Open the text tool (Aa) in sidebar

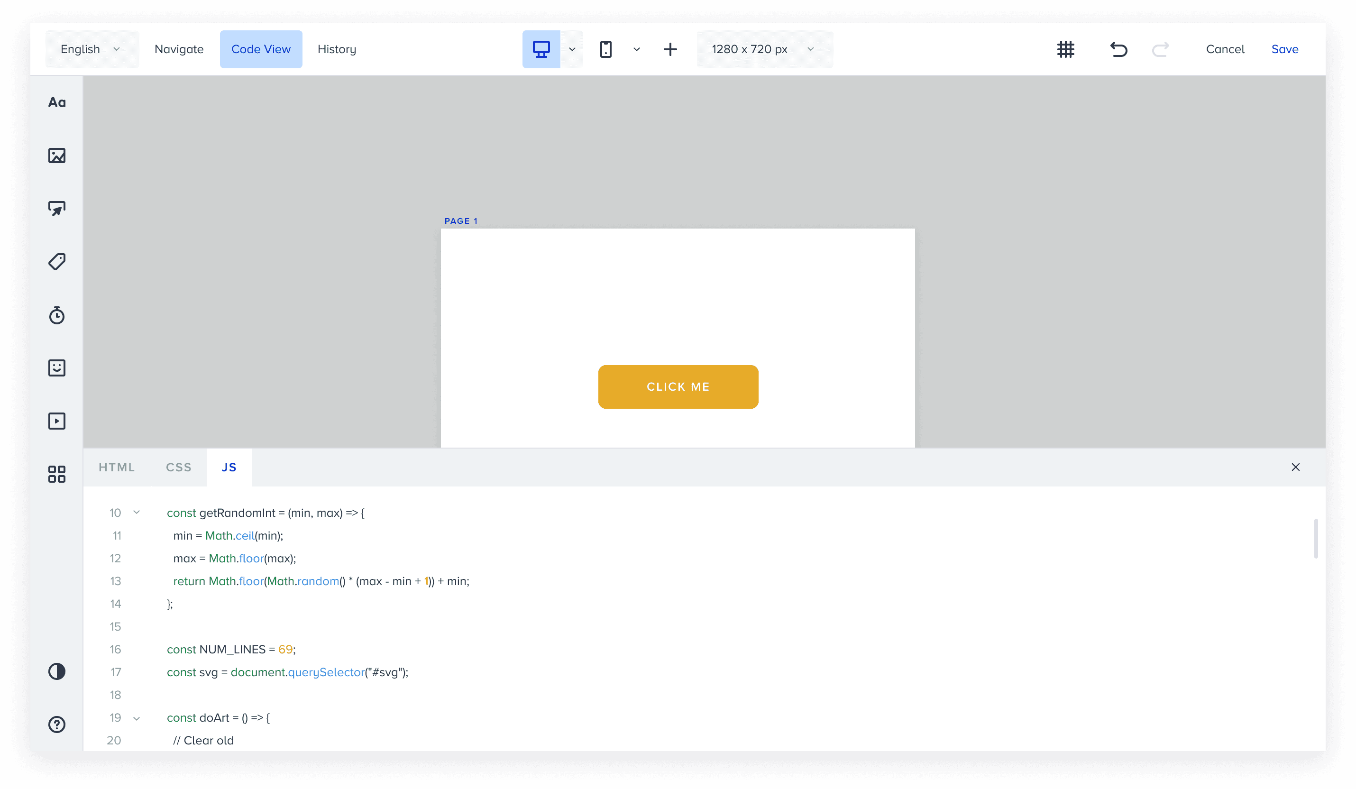(56, 102)
